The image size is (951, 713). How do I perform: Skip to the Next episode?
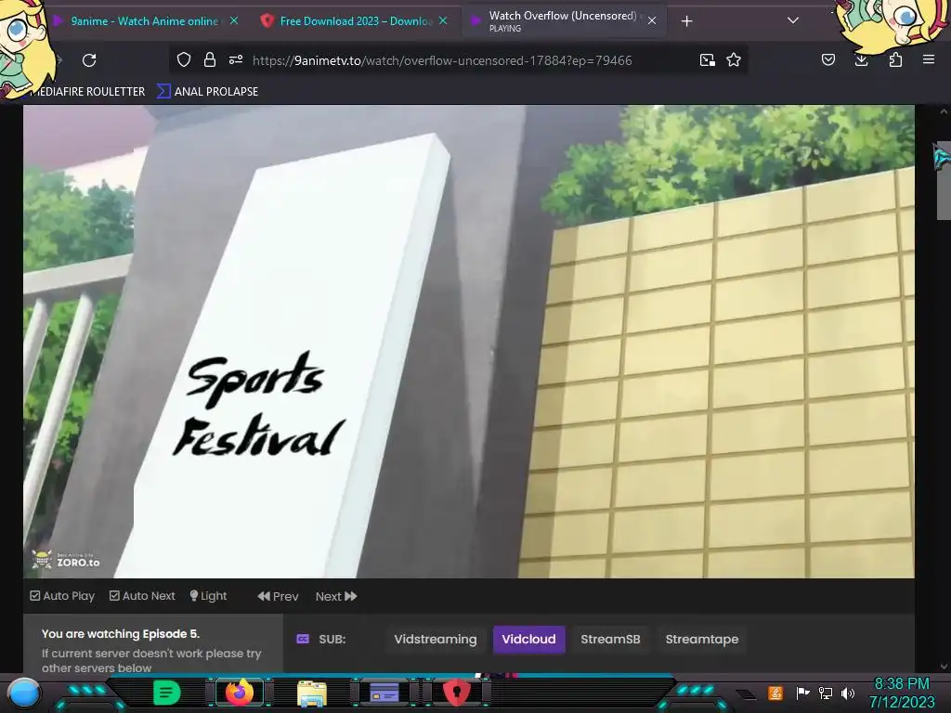point(336,597)
